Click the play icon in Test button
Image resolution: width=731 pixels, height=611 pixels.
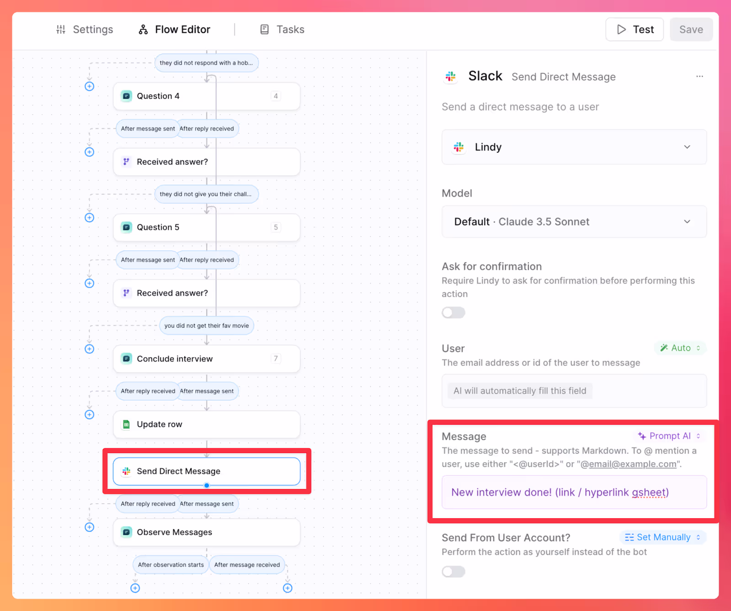coord(621,30)
